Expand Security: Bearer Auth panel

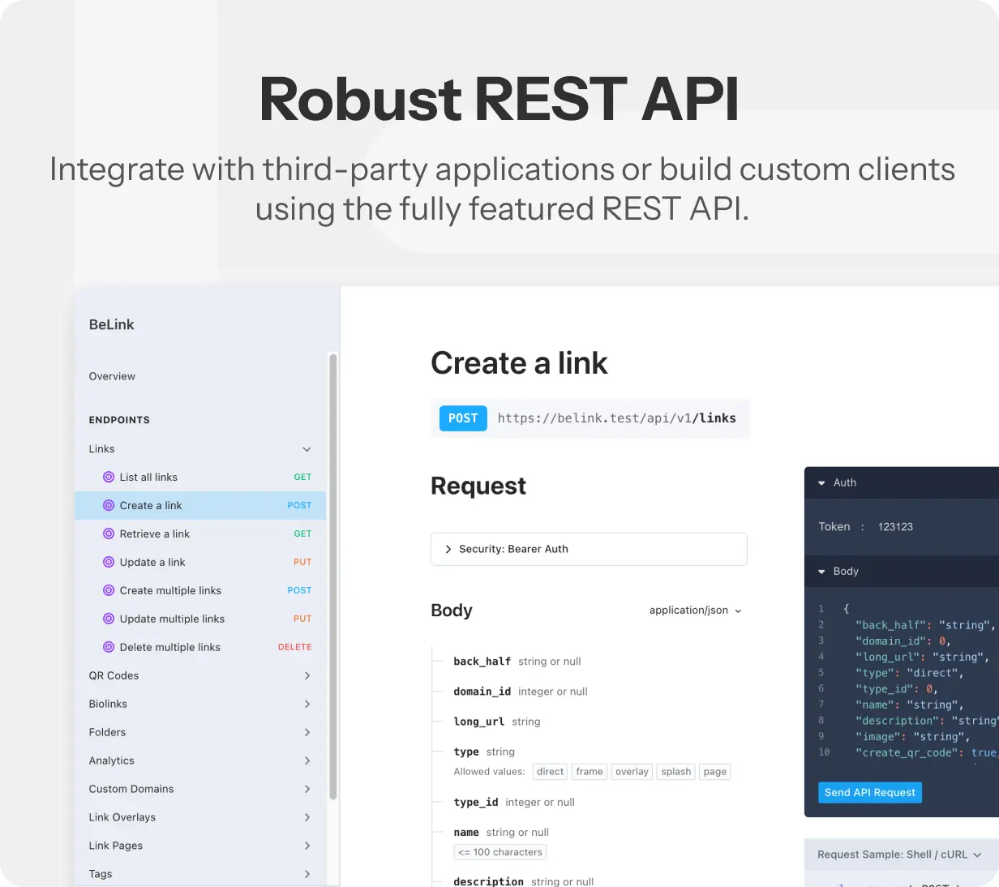589,549
